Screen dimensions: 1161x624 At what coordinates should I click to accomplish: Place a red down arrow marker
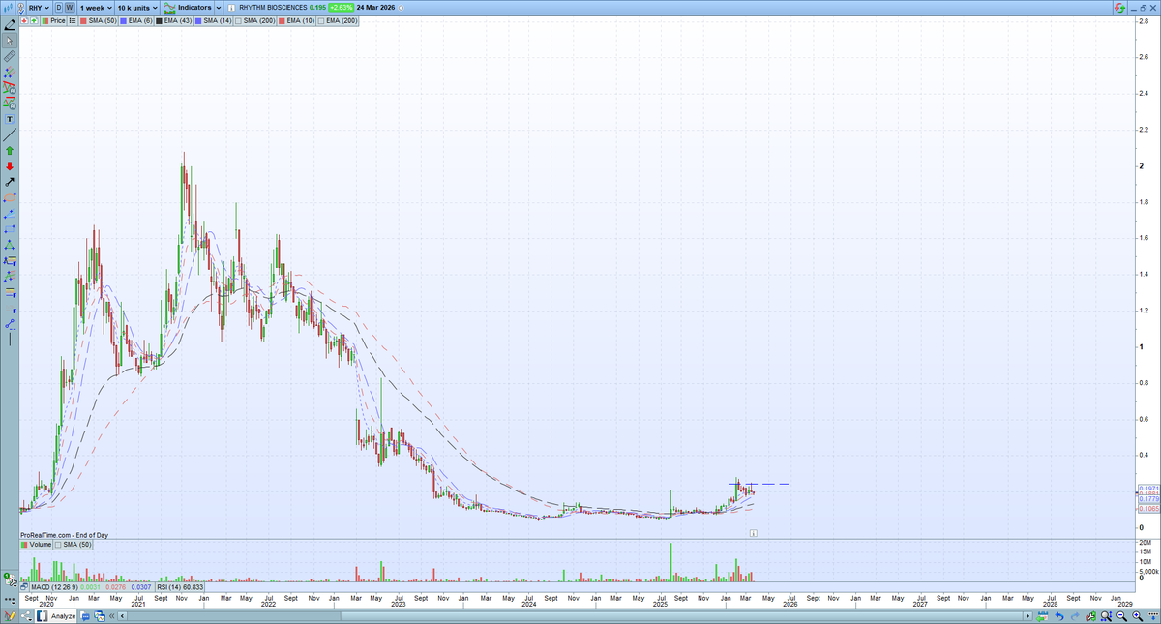coord(10,166)
